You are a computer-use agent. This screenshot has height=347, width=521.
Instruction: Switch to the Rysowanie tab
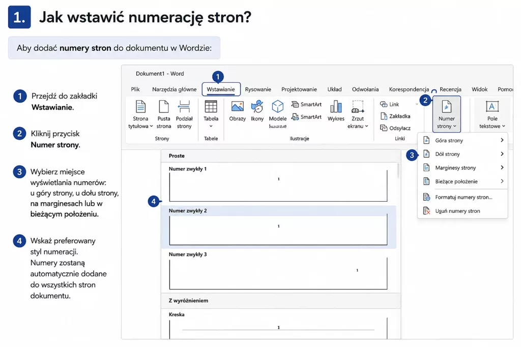pyautogui.click(x=258, y=89)
